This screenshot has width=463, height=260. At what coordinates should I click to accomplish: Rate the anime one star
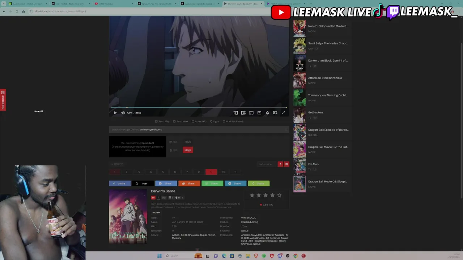[x=252, y=195]
